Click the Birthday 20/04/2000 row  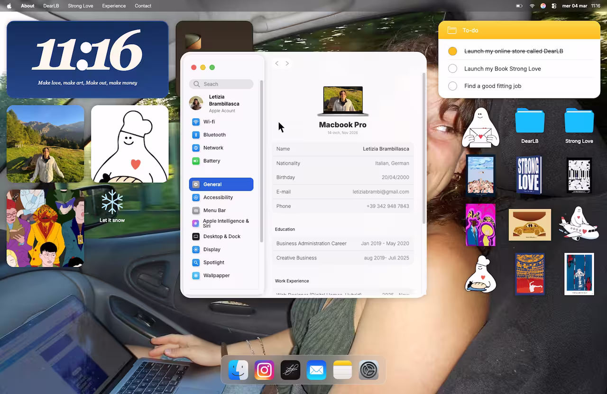tap(343, 177)
